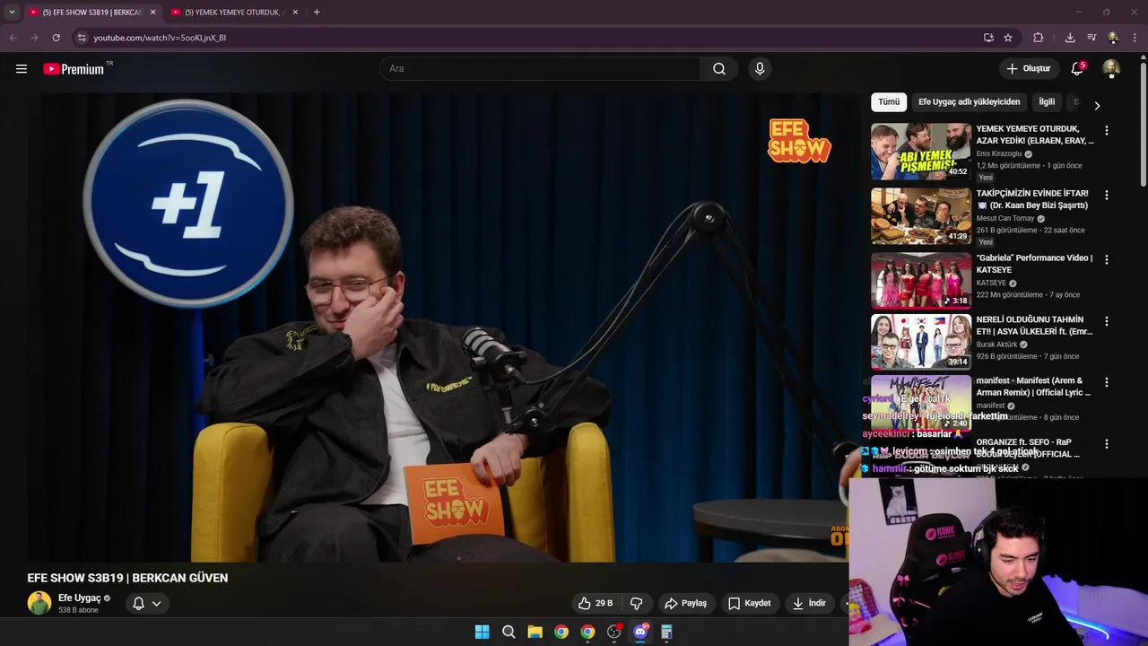Click "Mesut Can Tomay" channel name
The height and width of the screenshot is (646, 1148).
[1004, 218]
